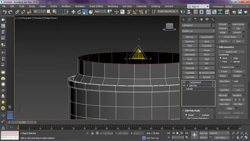Open the Modifier List dropdown
The image size is (250, 141).
click(198, 31)
